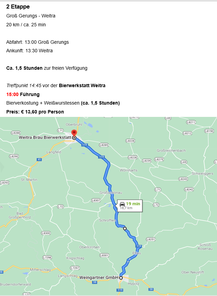
Task: Click the 19 min route time label
Action: coord(133,204)
